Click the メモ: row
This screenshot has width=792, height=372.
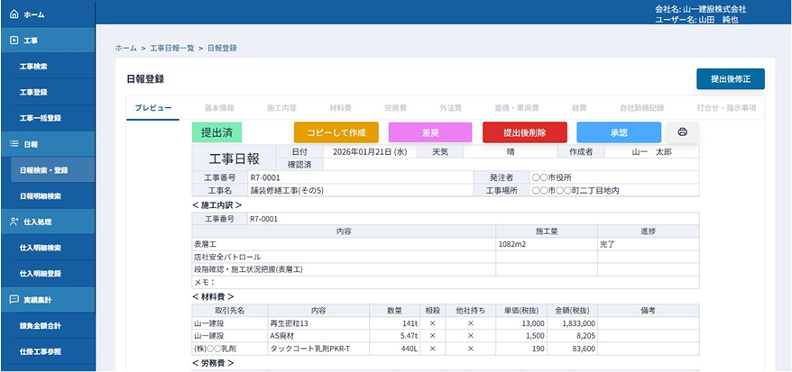point(446,282)
